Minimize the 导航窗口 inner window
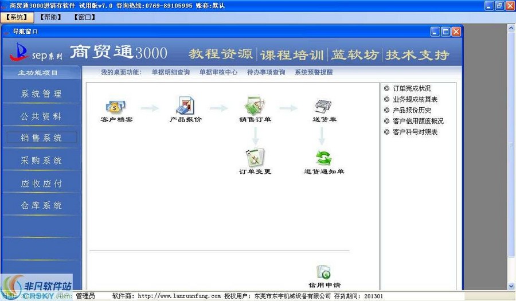This screenshot has height=301, width=516. (x=435, y=32)
